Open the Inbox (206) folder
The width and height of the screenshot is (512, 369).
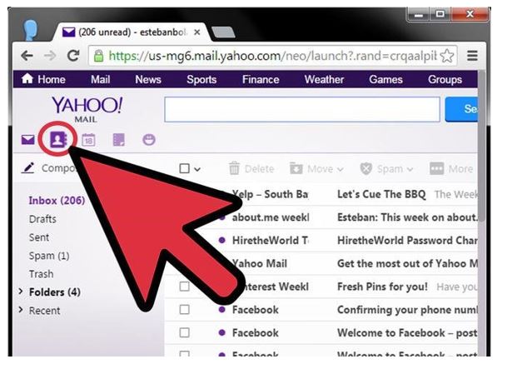57,201
